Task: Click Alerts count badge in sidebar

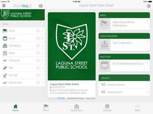Action: [x=38, y=31]
